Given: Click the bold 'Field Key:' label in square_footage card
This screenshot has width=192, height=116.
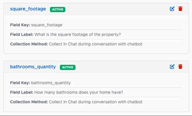Looking at the screenshot, I should click(x=20, y=25).
